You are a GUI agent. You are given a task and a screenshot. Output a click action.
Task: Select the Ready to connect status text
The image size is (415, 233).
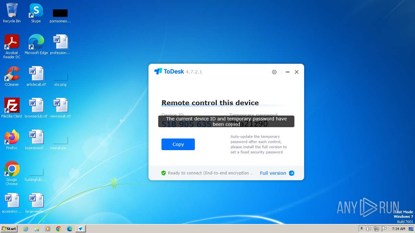(x=211, y=173)
